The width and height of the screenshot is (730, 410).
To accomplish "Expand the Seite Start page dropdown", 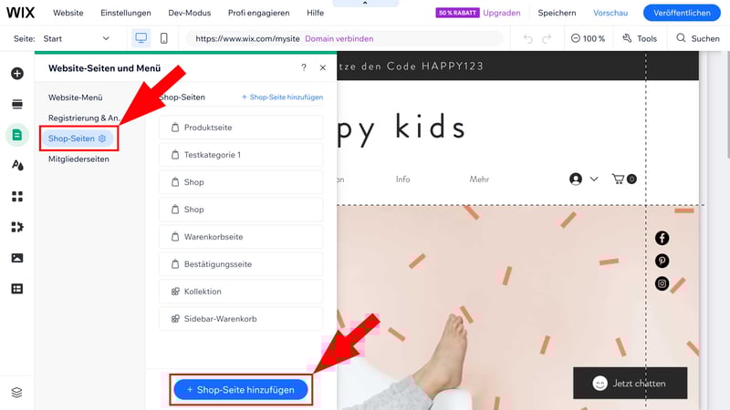I will [77, 38].
